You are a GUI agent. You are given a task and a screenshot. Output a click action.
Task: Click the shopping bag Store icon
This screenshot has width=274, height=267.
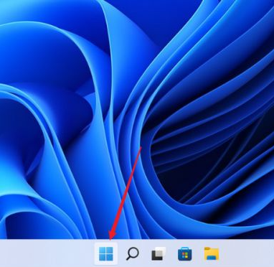[184, 254]
